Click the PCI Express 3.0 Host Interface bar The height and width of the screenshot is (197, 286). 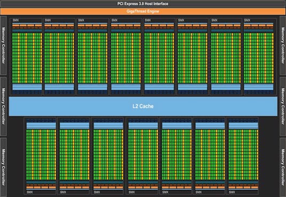tap(143, 4)
